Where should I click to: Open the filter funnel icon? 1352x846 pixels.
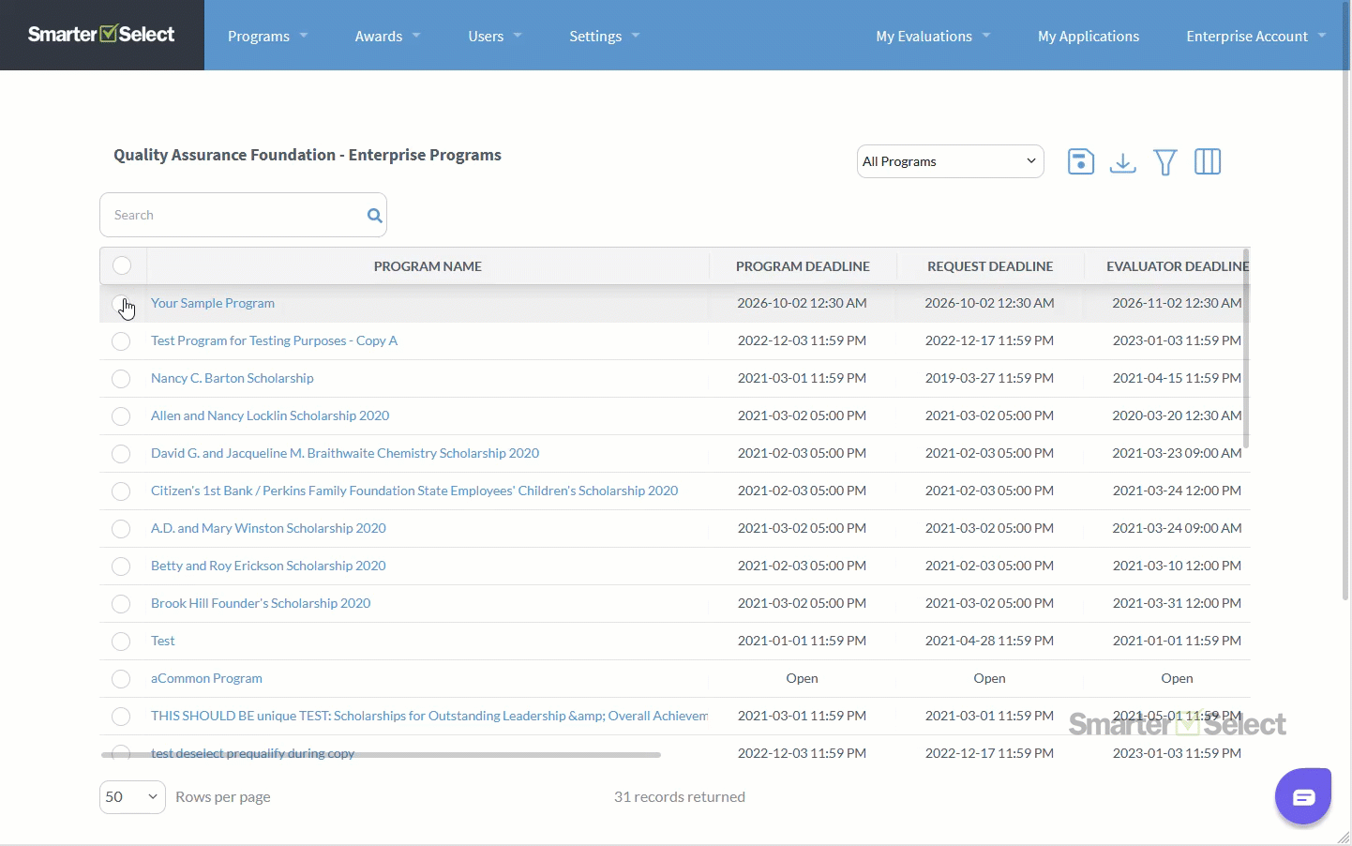point(1165,162)
